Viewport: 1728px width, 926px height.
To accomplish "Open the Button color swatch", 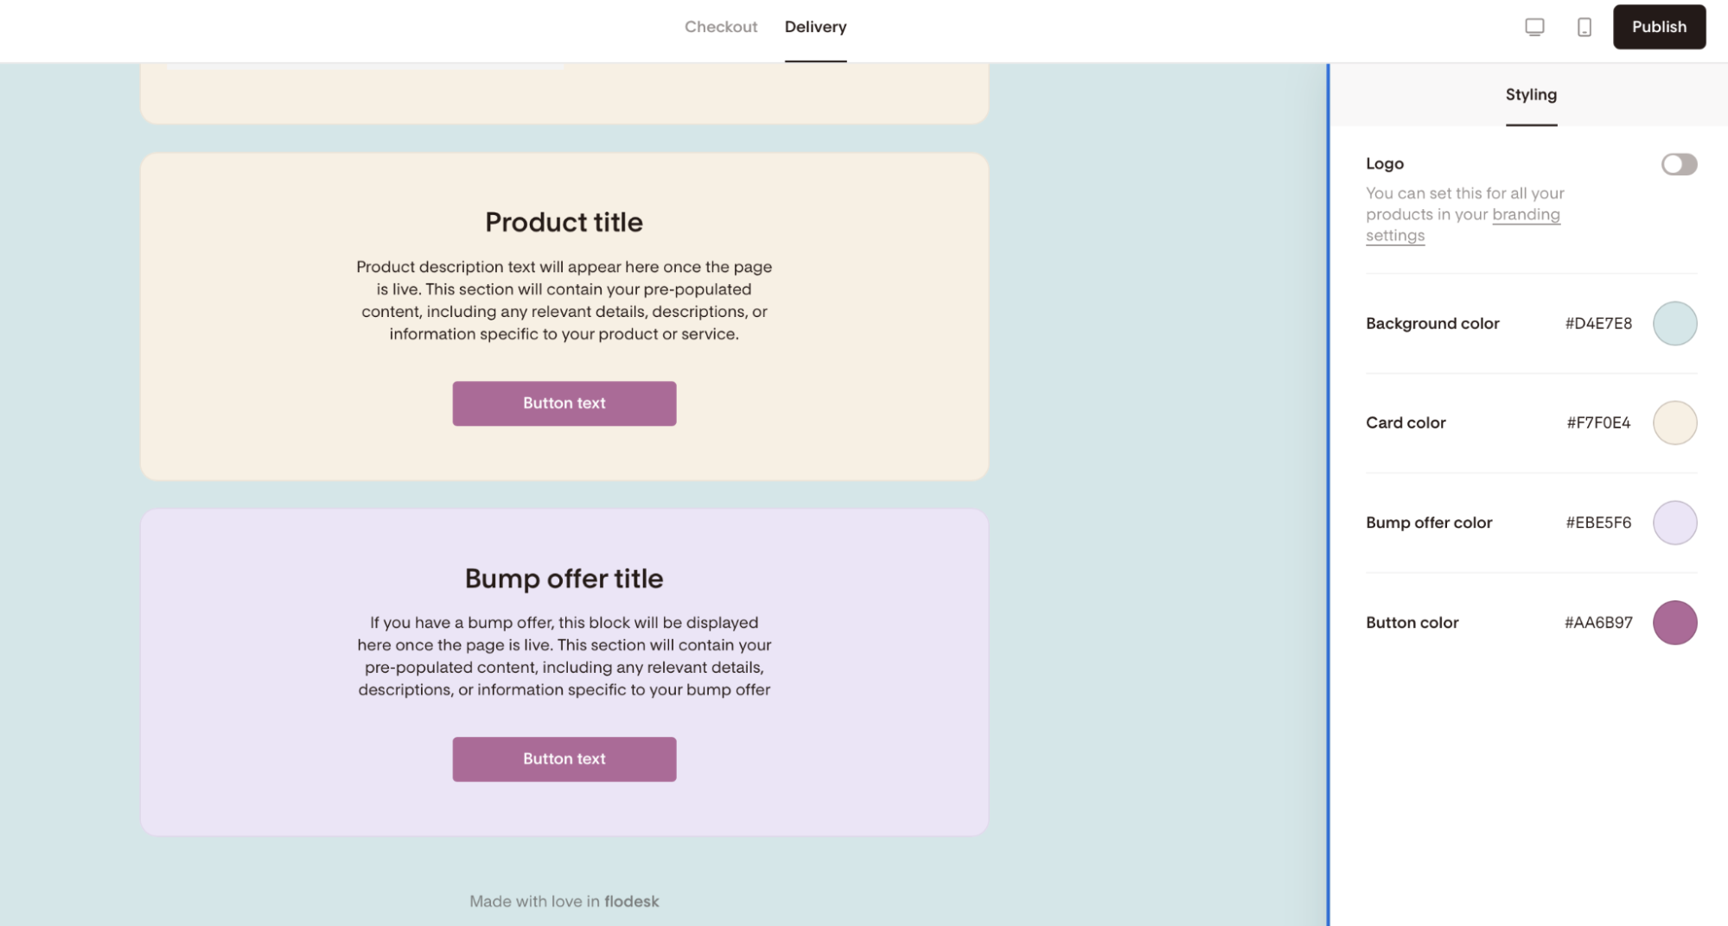I will [1674, 623].
